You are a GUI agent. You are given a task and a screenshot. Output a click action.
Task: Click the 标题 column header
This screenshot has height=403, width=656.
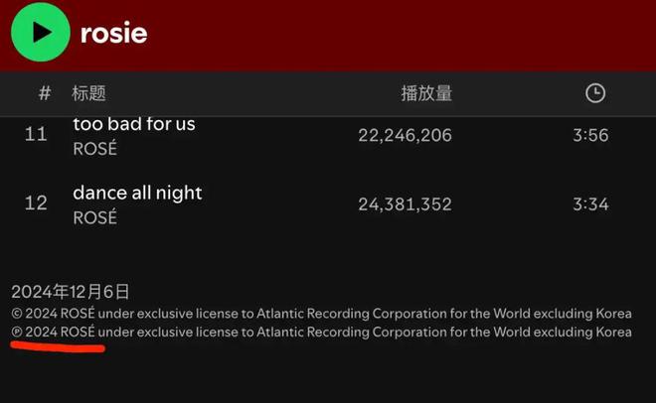88,93
